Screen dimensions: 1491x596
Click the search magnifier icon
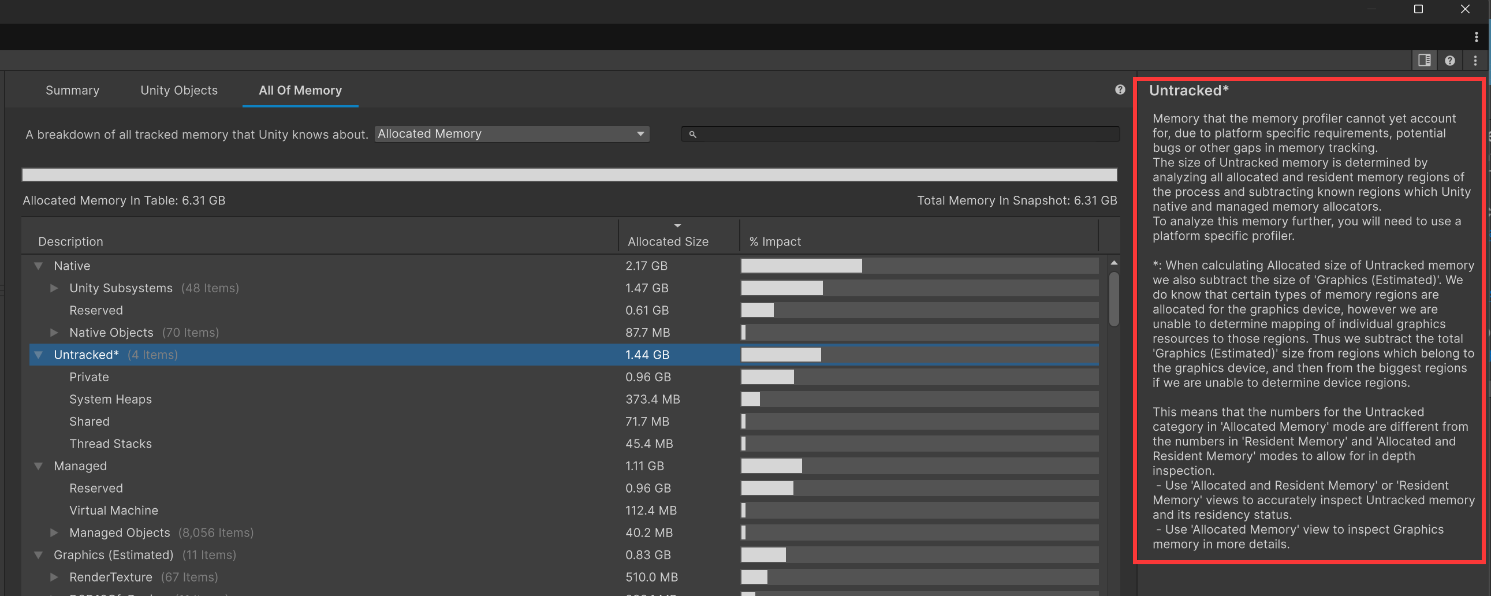(692, 134)
